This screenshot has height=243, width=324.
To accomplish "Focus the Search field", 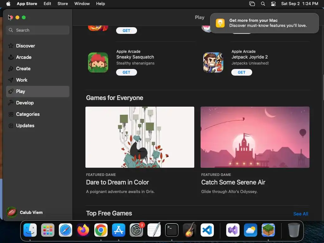I will [x=38, y=30].
